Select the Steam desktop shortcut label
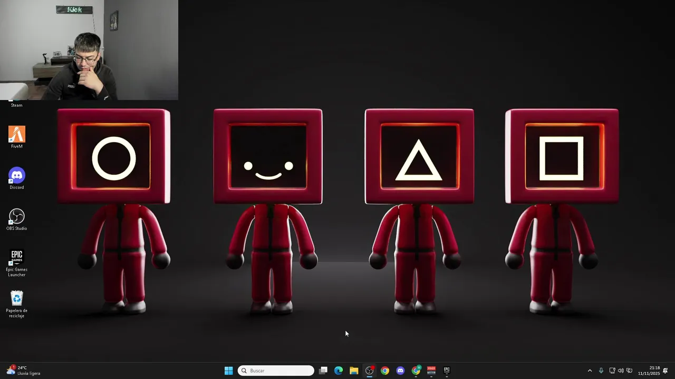 click(17, 105)
